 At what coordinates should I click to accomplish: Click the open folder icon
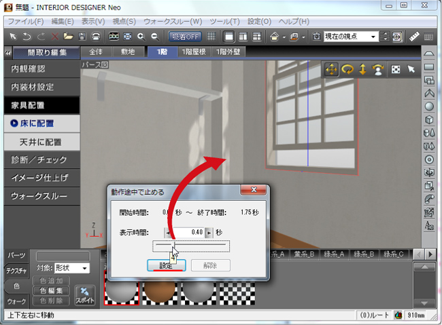pos(69,36)
